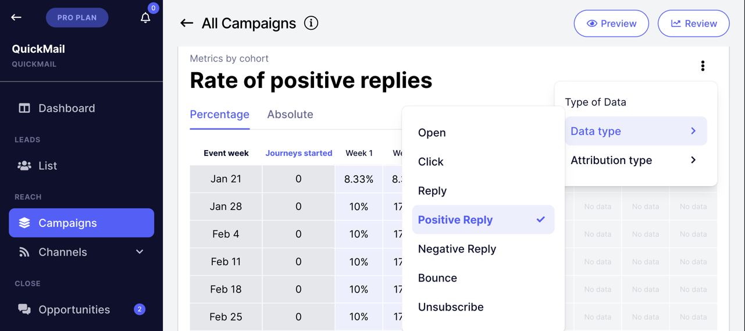Open the three-dot options menu
The image size is (745, 331).
point(703,66)
